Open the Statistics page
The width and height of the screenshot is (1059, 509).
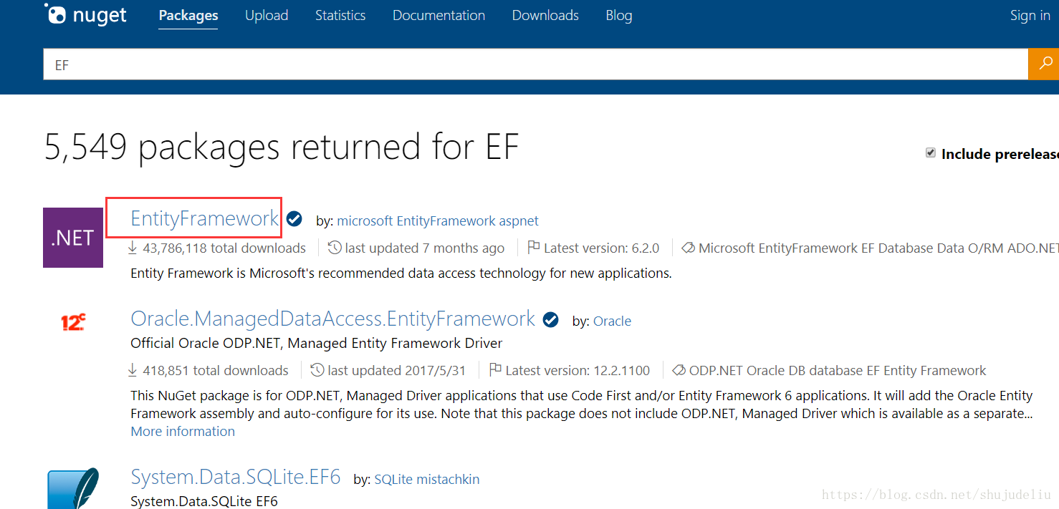click(x=340, y=15)
